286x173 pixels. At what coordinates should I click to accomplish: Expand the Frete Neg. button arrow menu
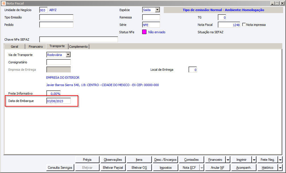click(x=280, y=160)
